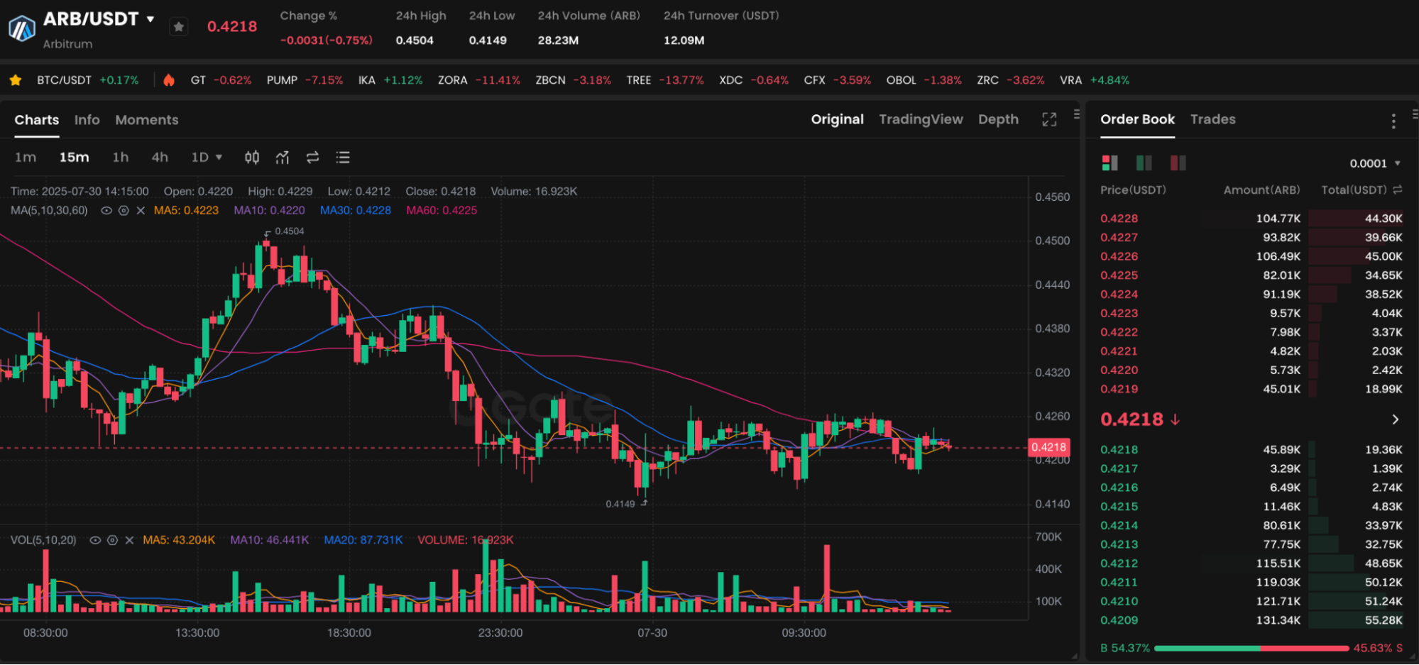The height and width of the screenshot is (665, 1419).
Task: Open the ARB/USDT pair selector dropdown
Action: pyautogui.click(x=150, y=19)
